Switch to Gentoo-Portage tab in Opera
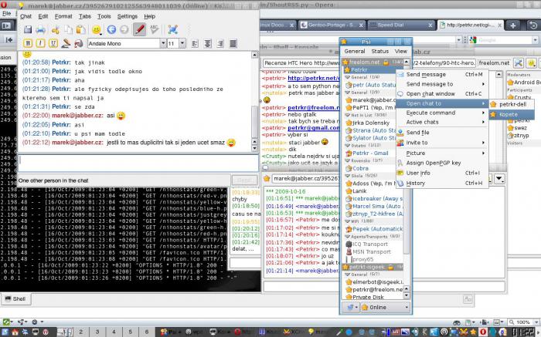Image resolution: width=541 pixels, height=337 pixels. click(332, 25)
